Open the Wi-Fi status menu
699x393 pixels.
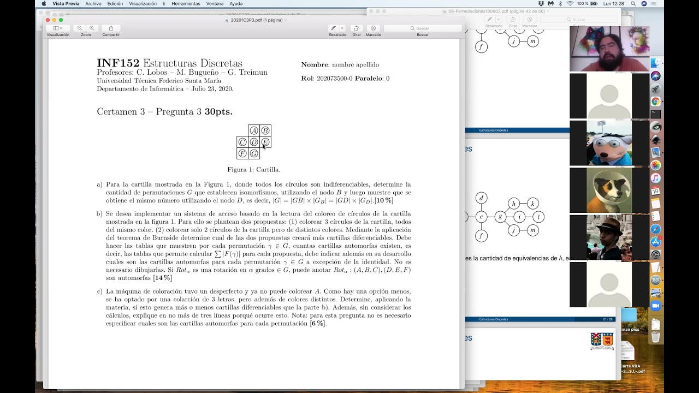(570, 3)
